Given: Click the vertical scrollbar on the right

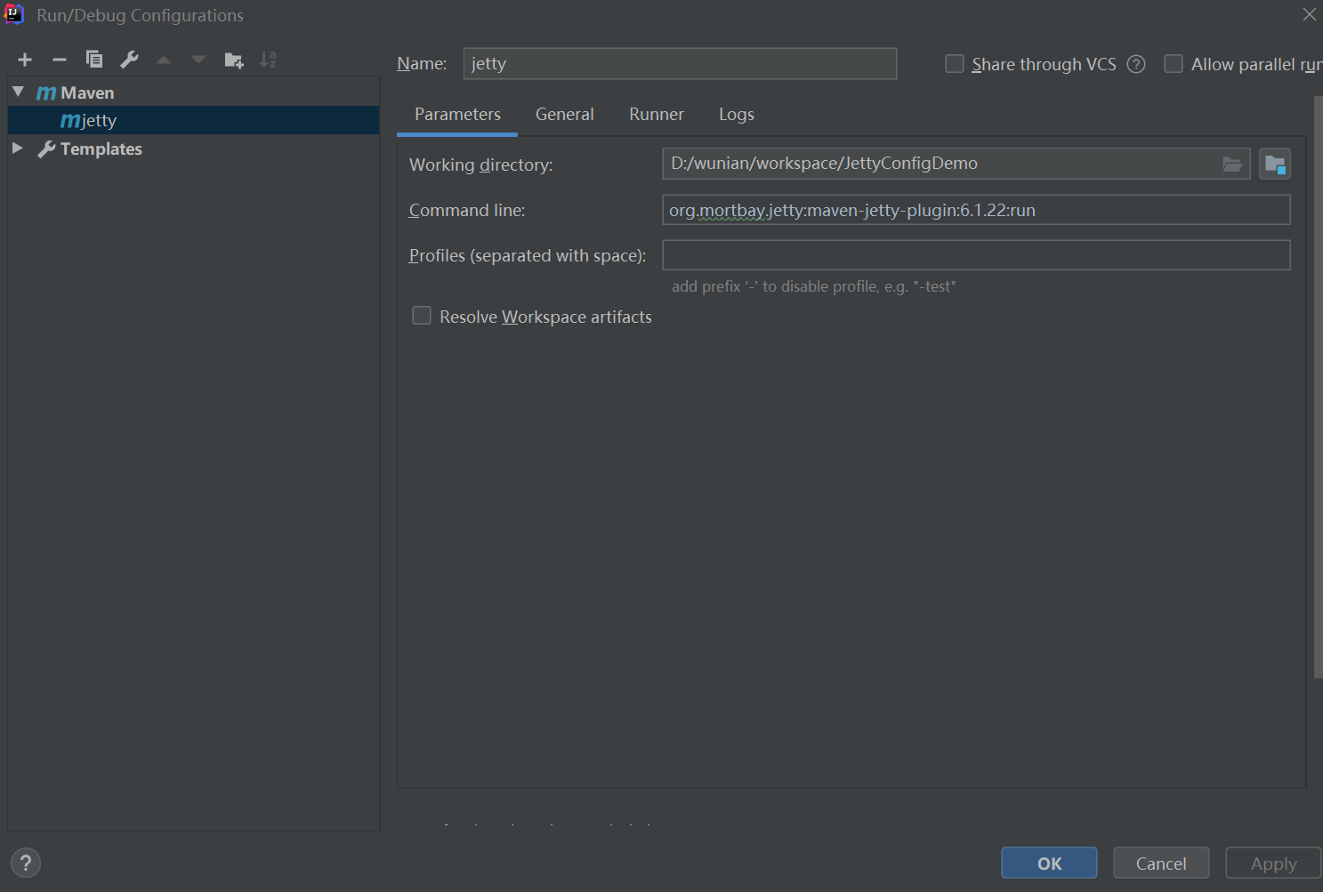Looking at the screenshot, I should pyautogui.click(x=1318, y=387).
